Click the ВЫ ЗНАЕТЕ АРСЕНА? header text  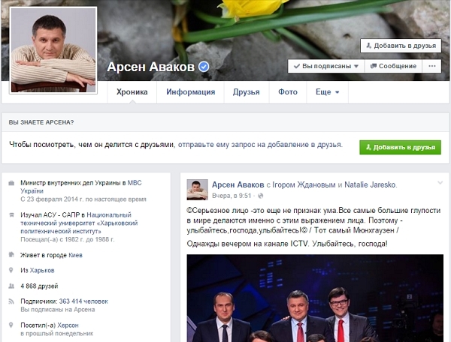coord(41,122)
